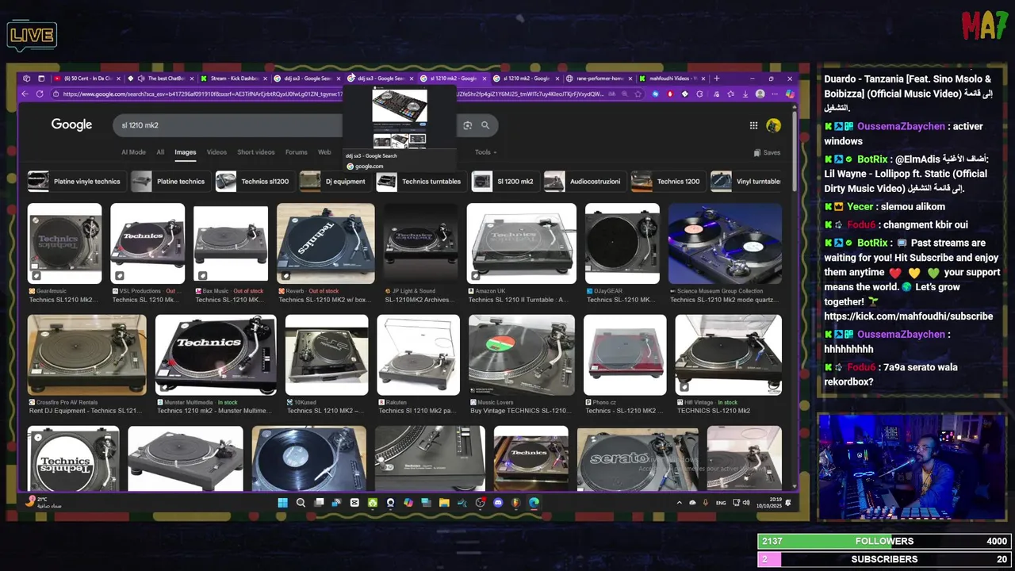Click the Saves bookmark icon
This screenshot has height=571, width=1015.
767,152
